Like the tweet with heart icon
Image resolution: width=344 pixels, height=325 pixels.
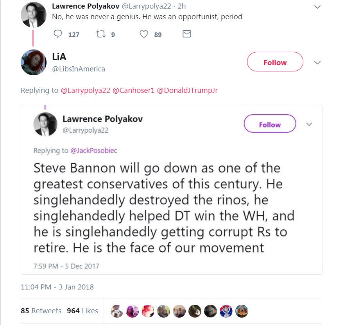tap(144, 34)
